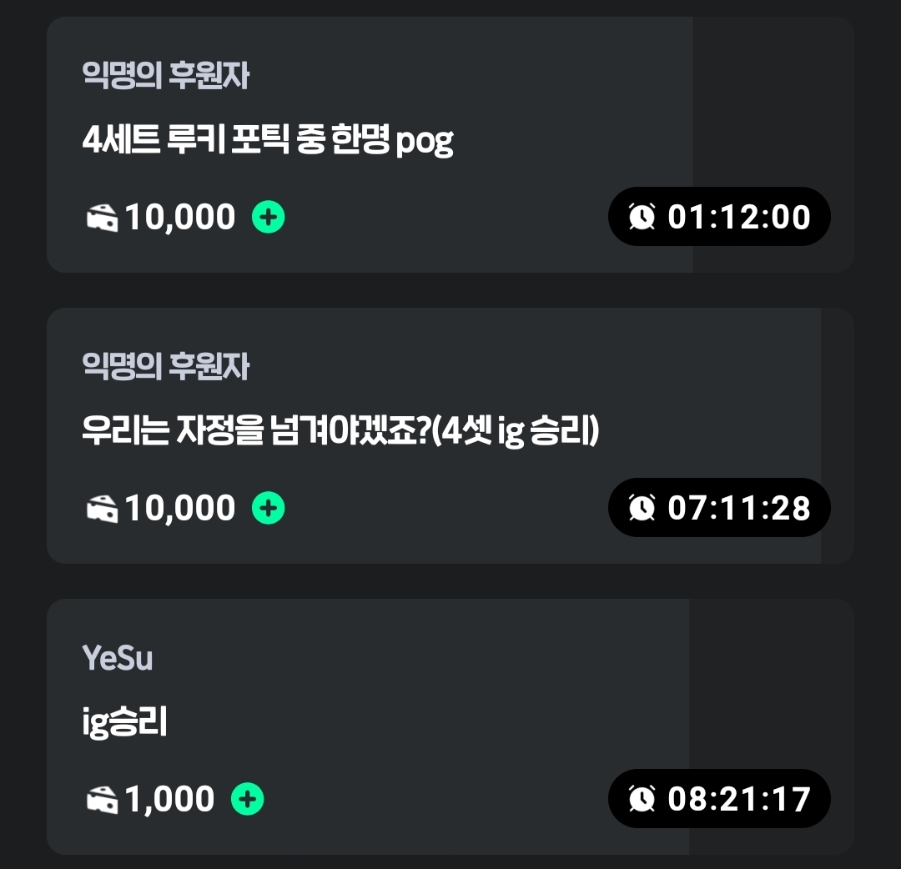The image size is (901, 869).
Task: Click 익명의 후원자 above the 자정 mission
Action: click(x=166, y=366)
